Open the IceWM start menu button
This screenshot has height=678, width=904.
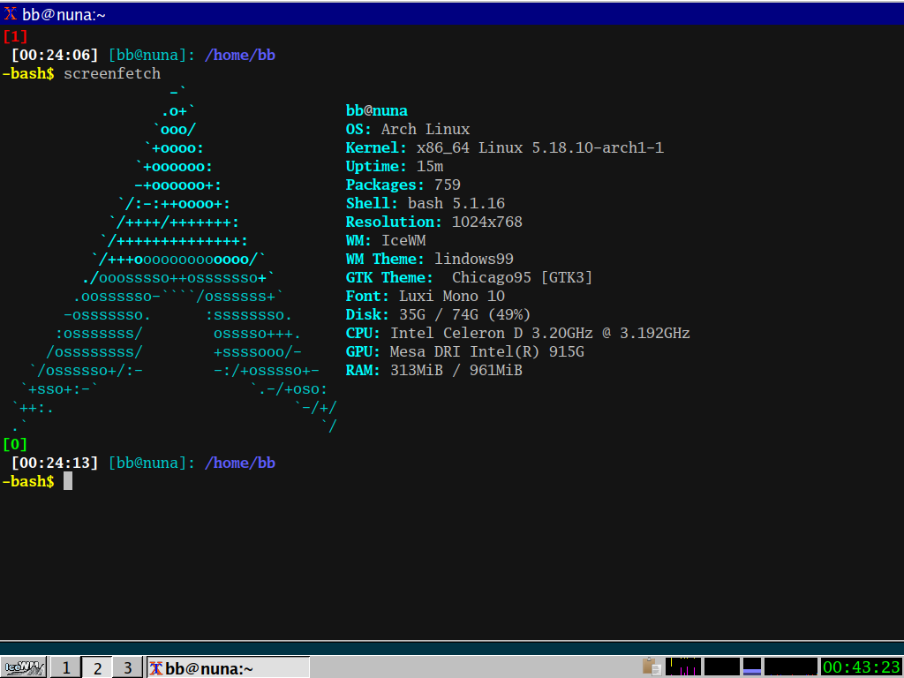coord(24,667)
